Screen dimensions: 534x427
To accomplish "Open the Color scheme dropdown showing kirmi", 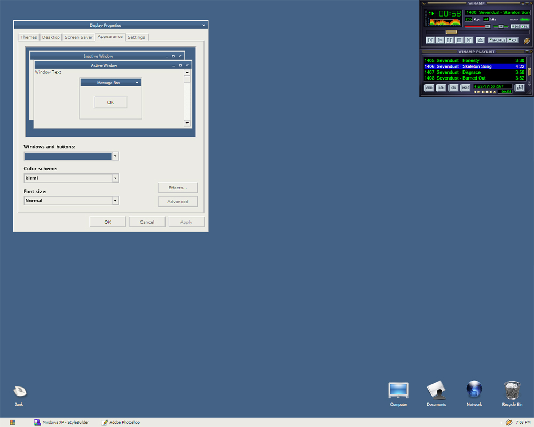I will tap(115, 178).
